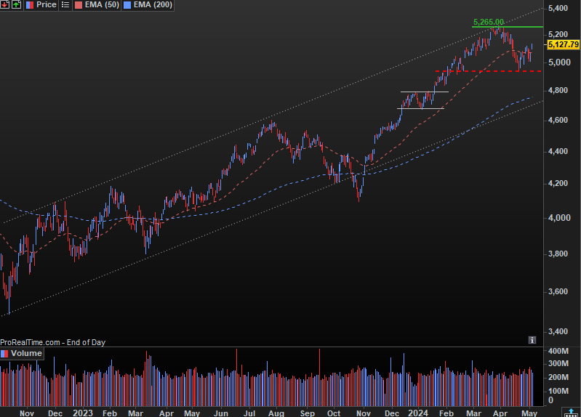Click the Sep month label on time axis
581x417 pixels.
[307, 413]
